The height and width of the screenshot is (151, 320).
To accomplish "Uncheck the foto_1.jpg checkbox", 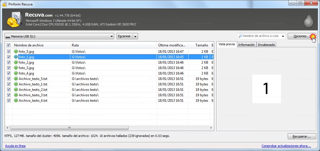I will (x=9, y=57).
